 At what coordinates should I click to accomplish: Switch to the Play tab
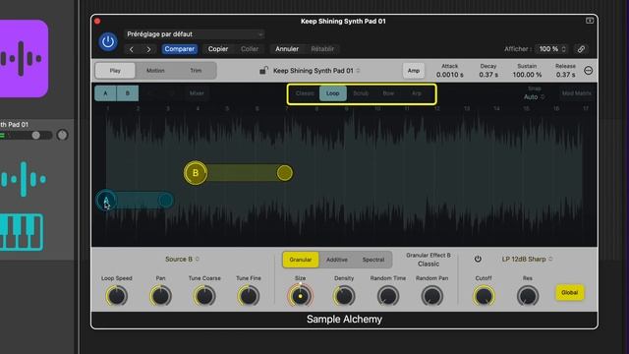pos(115,71)
